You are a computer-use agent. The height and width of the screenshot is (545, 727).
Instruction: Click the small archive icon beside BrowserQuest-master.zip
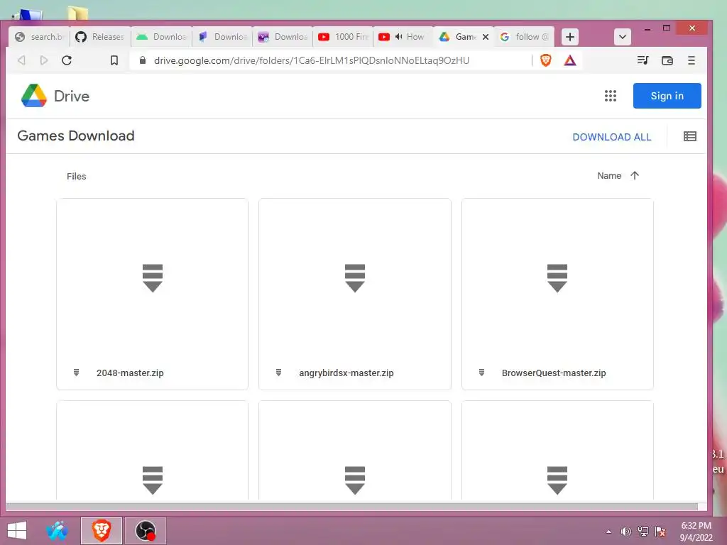[x=482, y=373]
